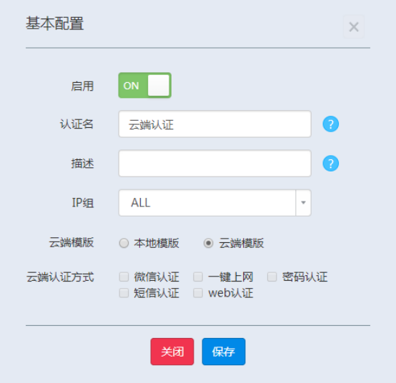Enable the 短信认证 checkbox
This screenshot has width=396, height=383.
(x=124, y=293)
